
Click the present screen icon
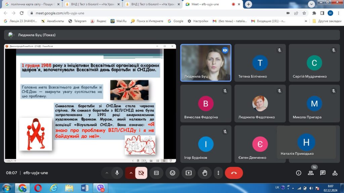point(188,173)
